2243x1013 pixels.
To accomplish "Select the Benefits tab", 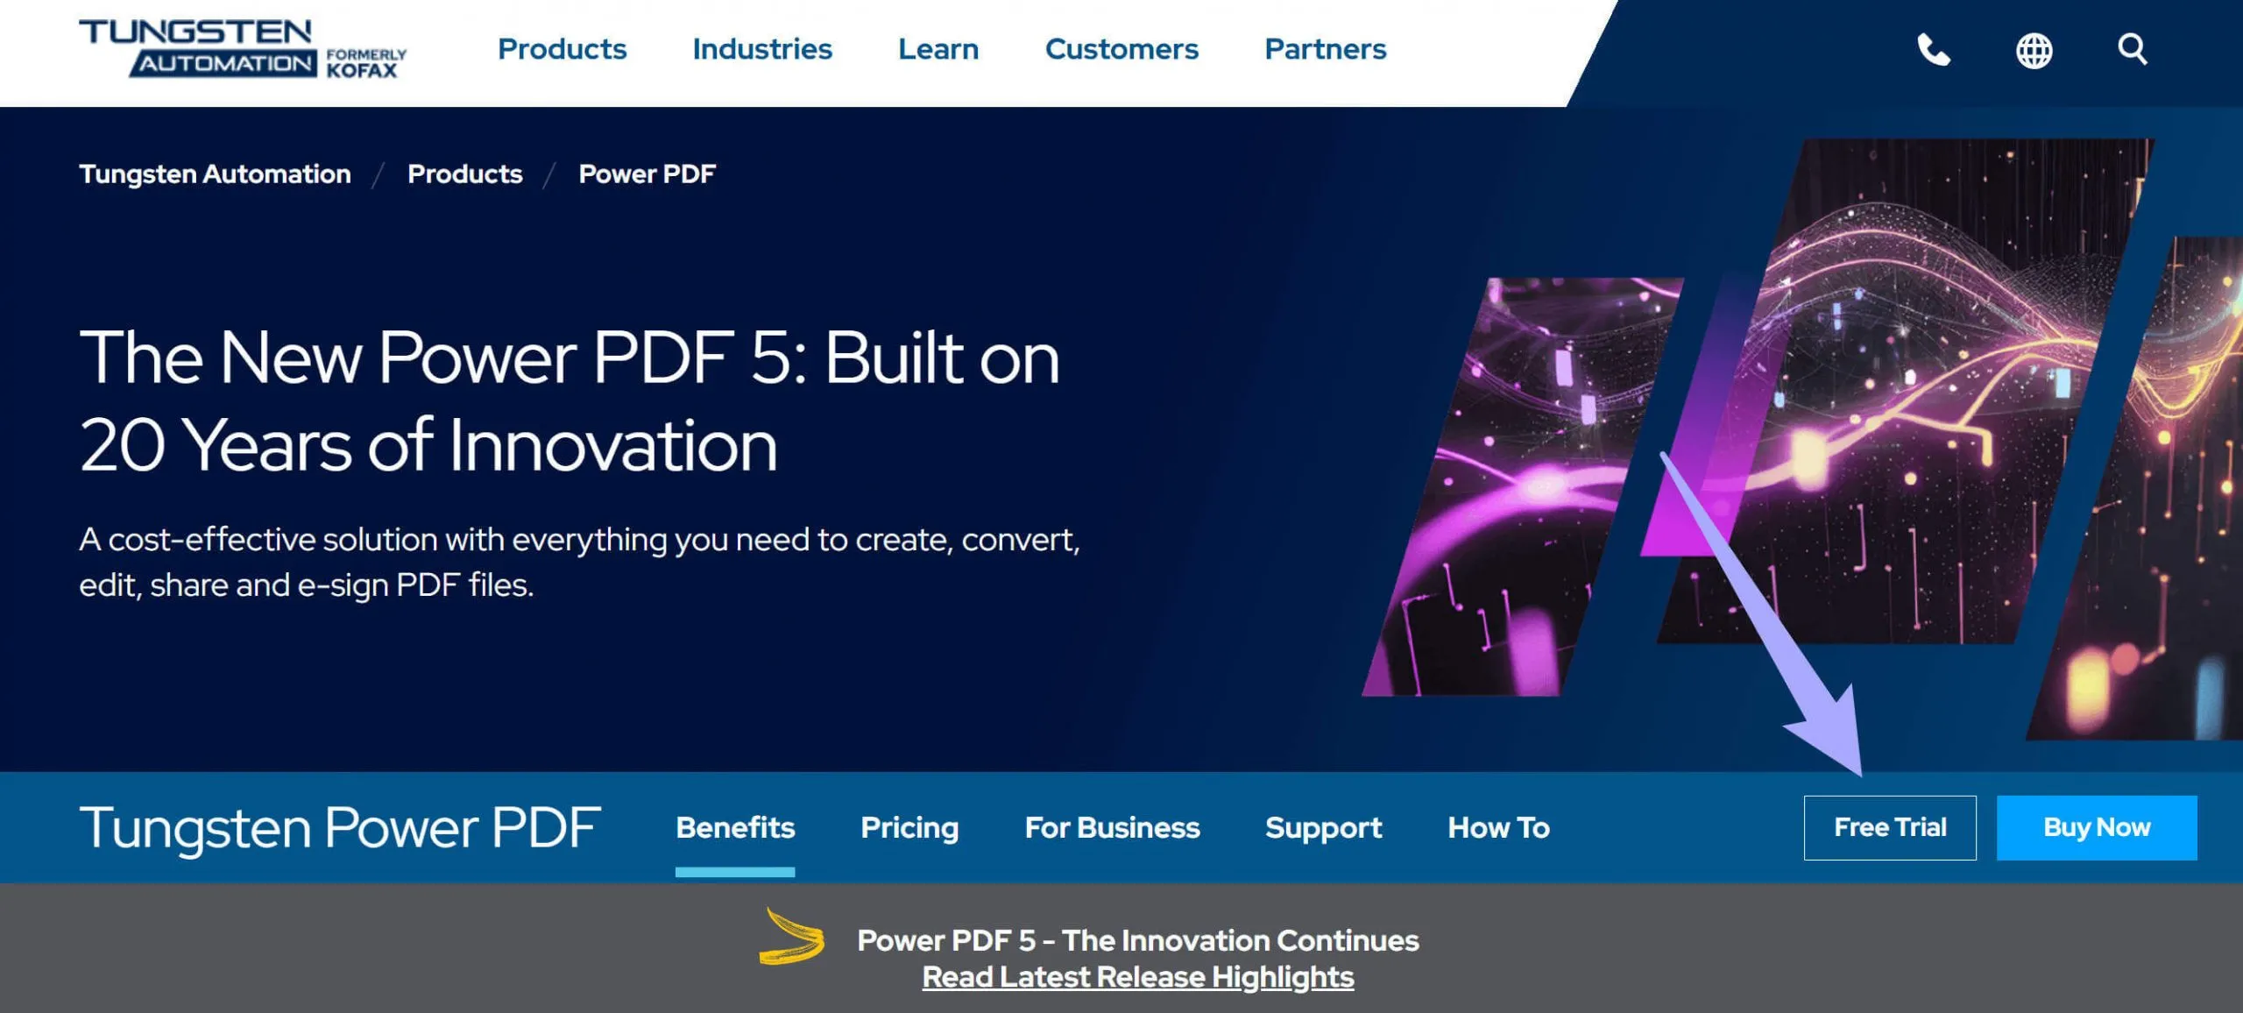I will [x=734, y=827].
